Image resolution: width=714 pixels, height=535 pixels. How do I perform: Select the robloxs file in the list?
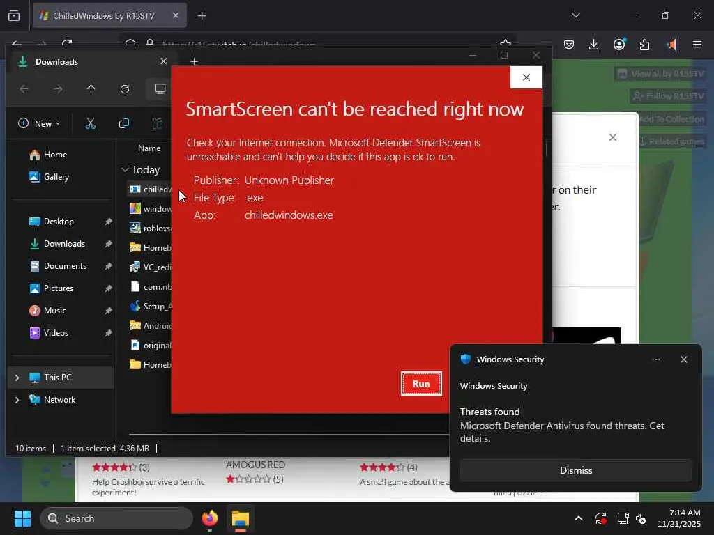click(x=151, y=228)
